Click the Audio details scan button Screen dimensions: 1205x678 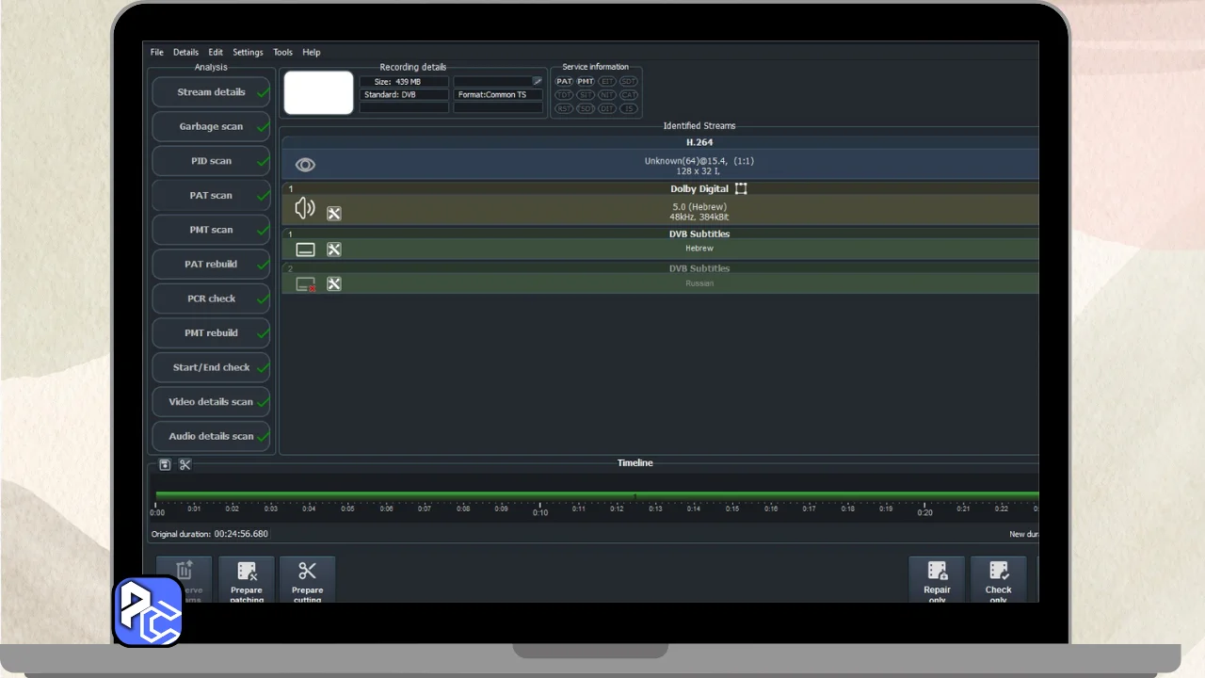point(211,436)
